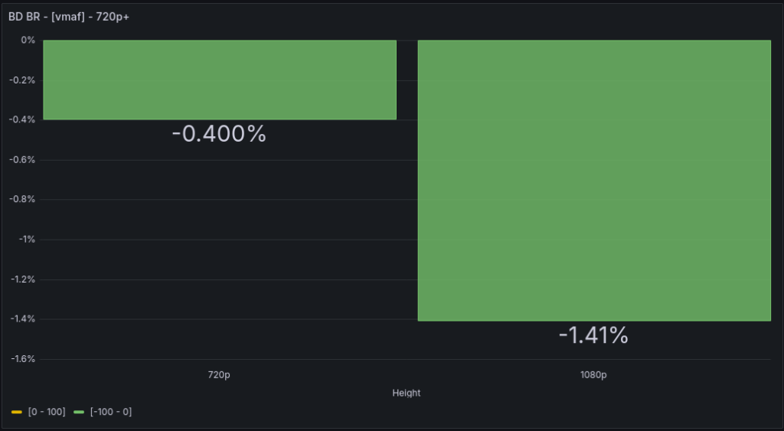Click the -0.8% y-axis tick label
Viewport: 784px width, 431px height.
[x=23, y=199]
